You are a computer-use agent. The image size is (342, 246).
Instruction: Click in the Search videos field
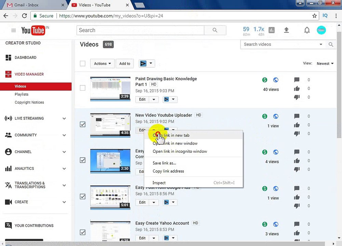[x=279, y=44]
